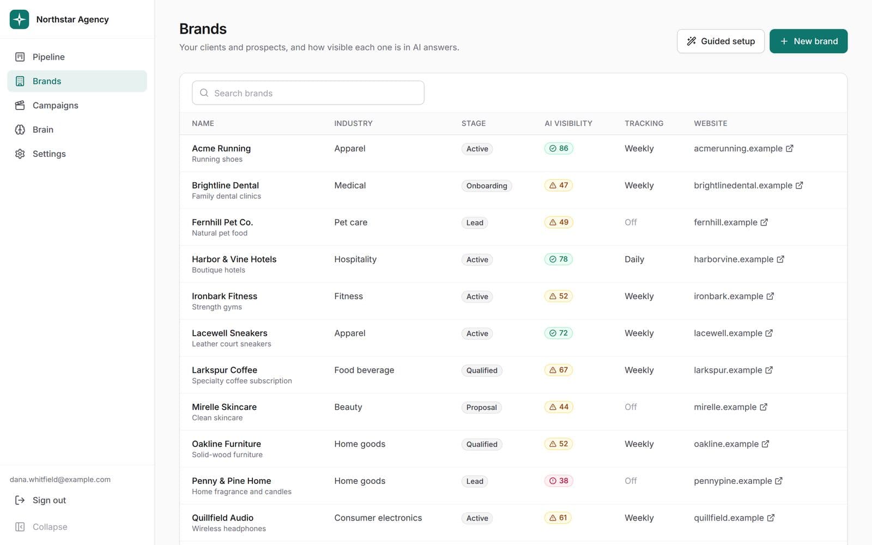The width and height of the screenshot is (872, 545).
Task: Open external link icon for pennypine.example
Action: (x=779, y=481)
